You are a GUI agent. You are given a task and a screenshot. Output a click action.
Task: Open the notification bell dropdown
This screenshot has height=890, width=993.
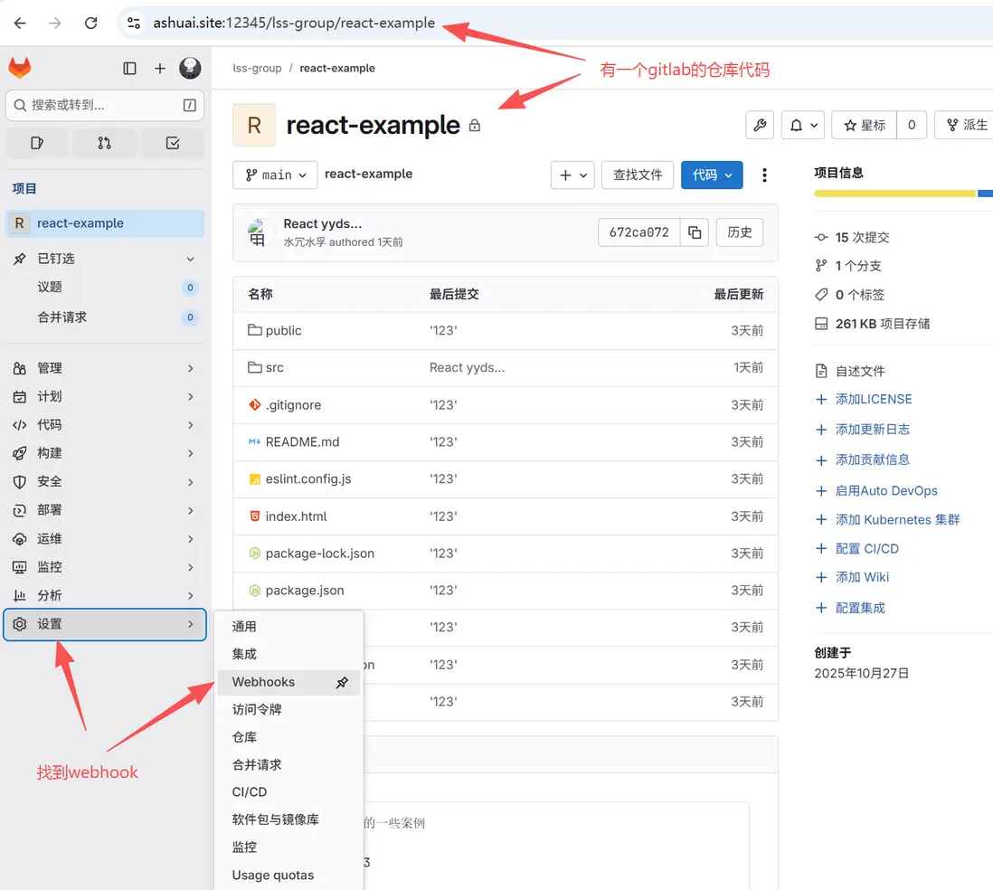tap(803, 126)
